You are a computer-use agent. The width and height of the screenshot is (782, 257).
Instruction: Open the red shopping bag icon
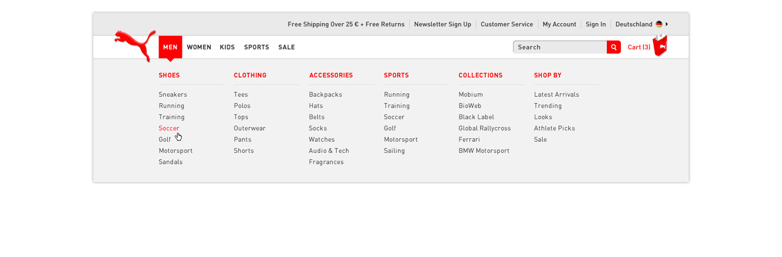tap(661, 45)
